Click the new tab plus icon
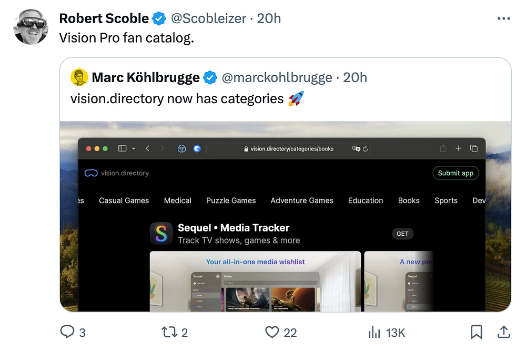 pyautogui.click(x=458, y=149)
